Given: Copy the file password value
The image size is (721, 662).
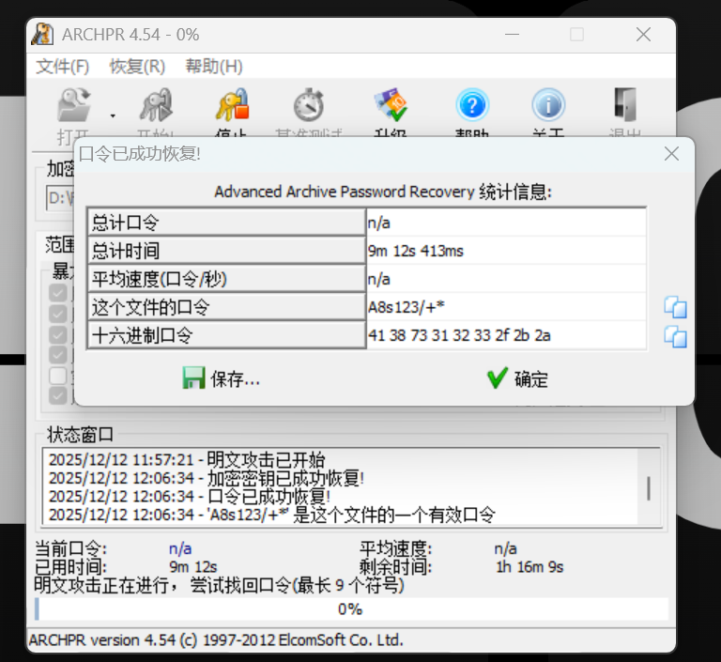Looking at the screenshot, I should 676,307.
